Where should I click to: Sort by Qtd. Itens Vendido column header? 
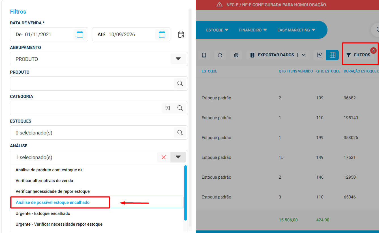(x=296, y=71)
